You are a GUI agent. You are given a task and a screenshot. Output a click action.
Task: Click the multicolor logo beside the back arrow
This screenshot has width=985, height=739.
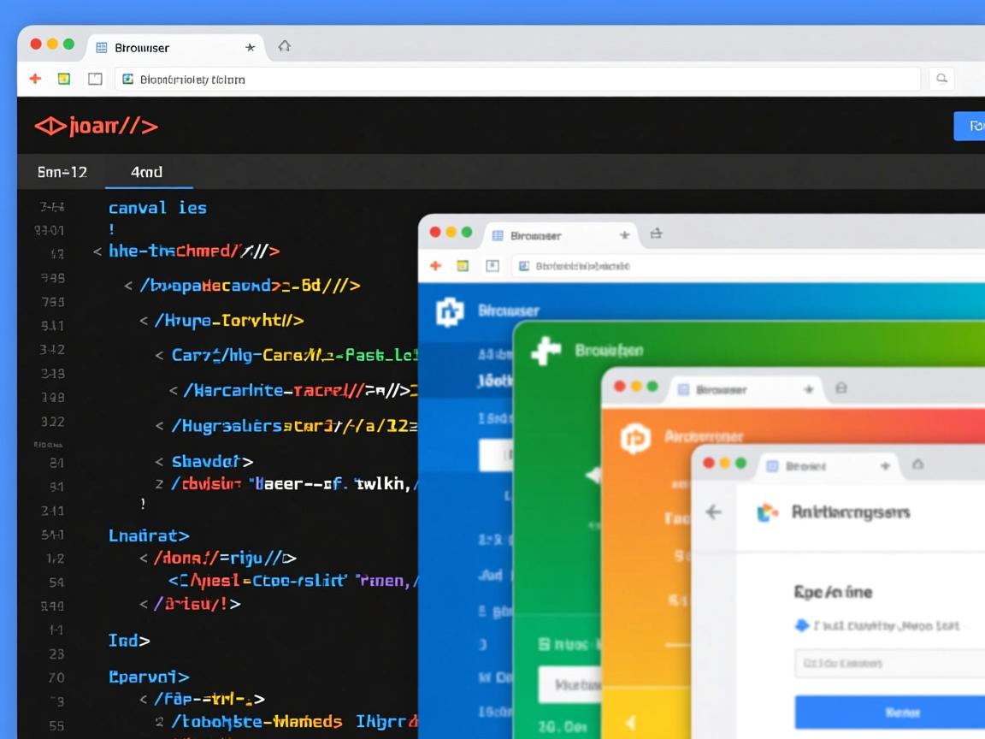(x=768, y=511)
